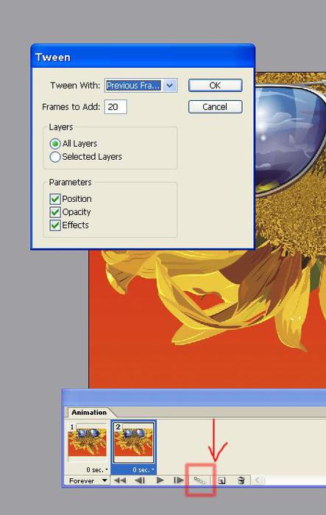Viewport: 326px width, 515px height.
Task: Open the Forever looping options dropdown
Action: coord(86,481)
